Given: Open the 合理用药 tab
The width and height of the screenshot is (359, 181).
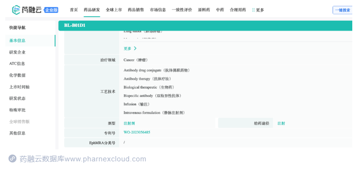Looking at the screenshot, I should point(238,10).
